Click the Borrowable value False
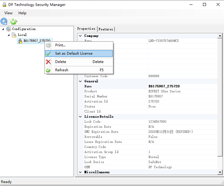The width and height of the screenshot is (224, 186). click(153, 137)
